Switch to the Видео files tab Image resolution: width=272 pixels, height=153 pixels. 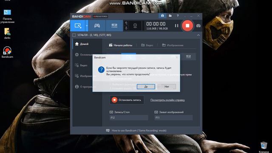pyautogui.click(x=147, y=45)
